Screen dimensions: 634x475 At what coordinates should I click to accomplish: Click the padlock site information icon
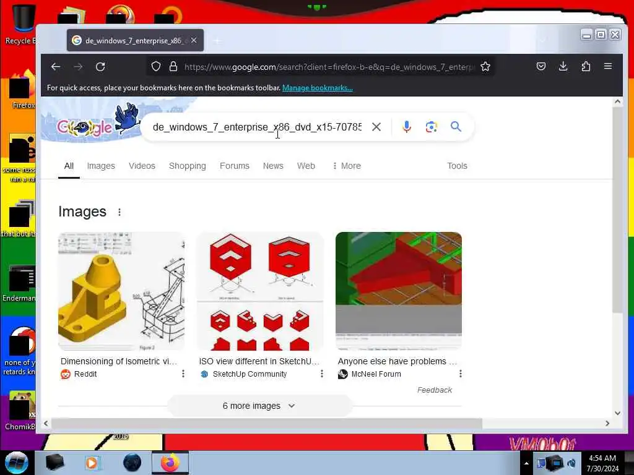(173, 67)
